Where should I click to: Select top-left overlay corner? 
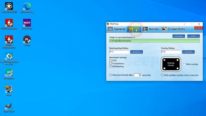[x=164, y=60]
